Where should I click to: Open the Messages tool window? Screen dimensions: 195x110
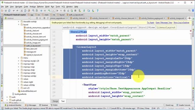point(30,105)
